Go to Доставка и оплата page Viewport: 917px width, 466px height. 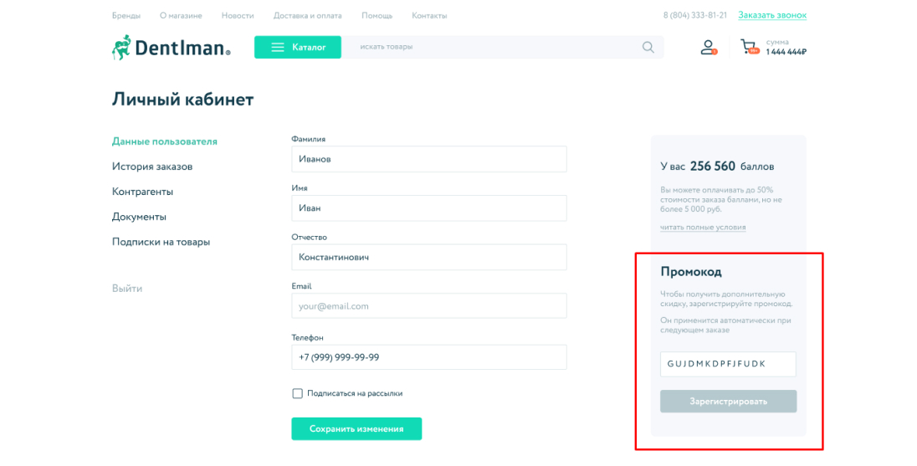click(x=308, y=16)
